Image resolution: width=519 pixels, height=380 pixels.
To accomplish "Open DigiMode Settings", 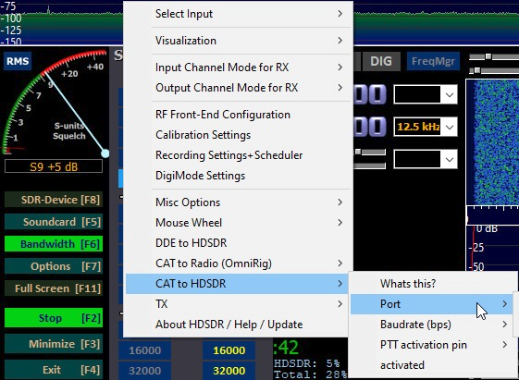I will 238,176.
